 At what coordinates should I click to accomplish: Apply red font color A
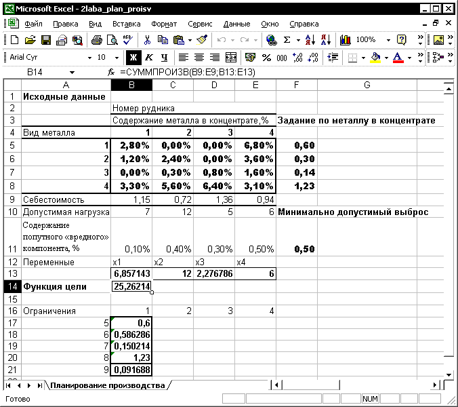[398, 58]
